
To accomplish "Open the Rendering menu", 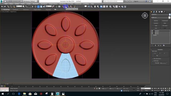I will [x=63, y=4].
